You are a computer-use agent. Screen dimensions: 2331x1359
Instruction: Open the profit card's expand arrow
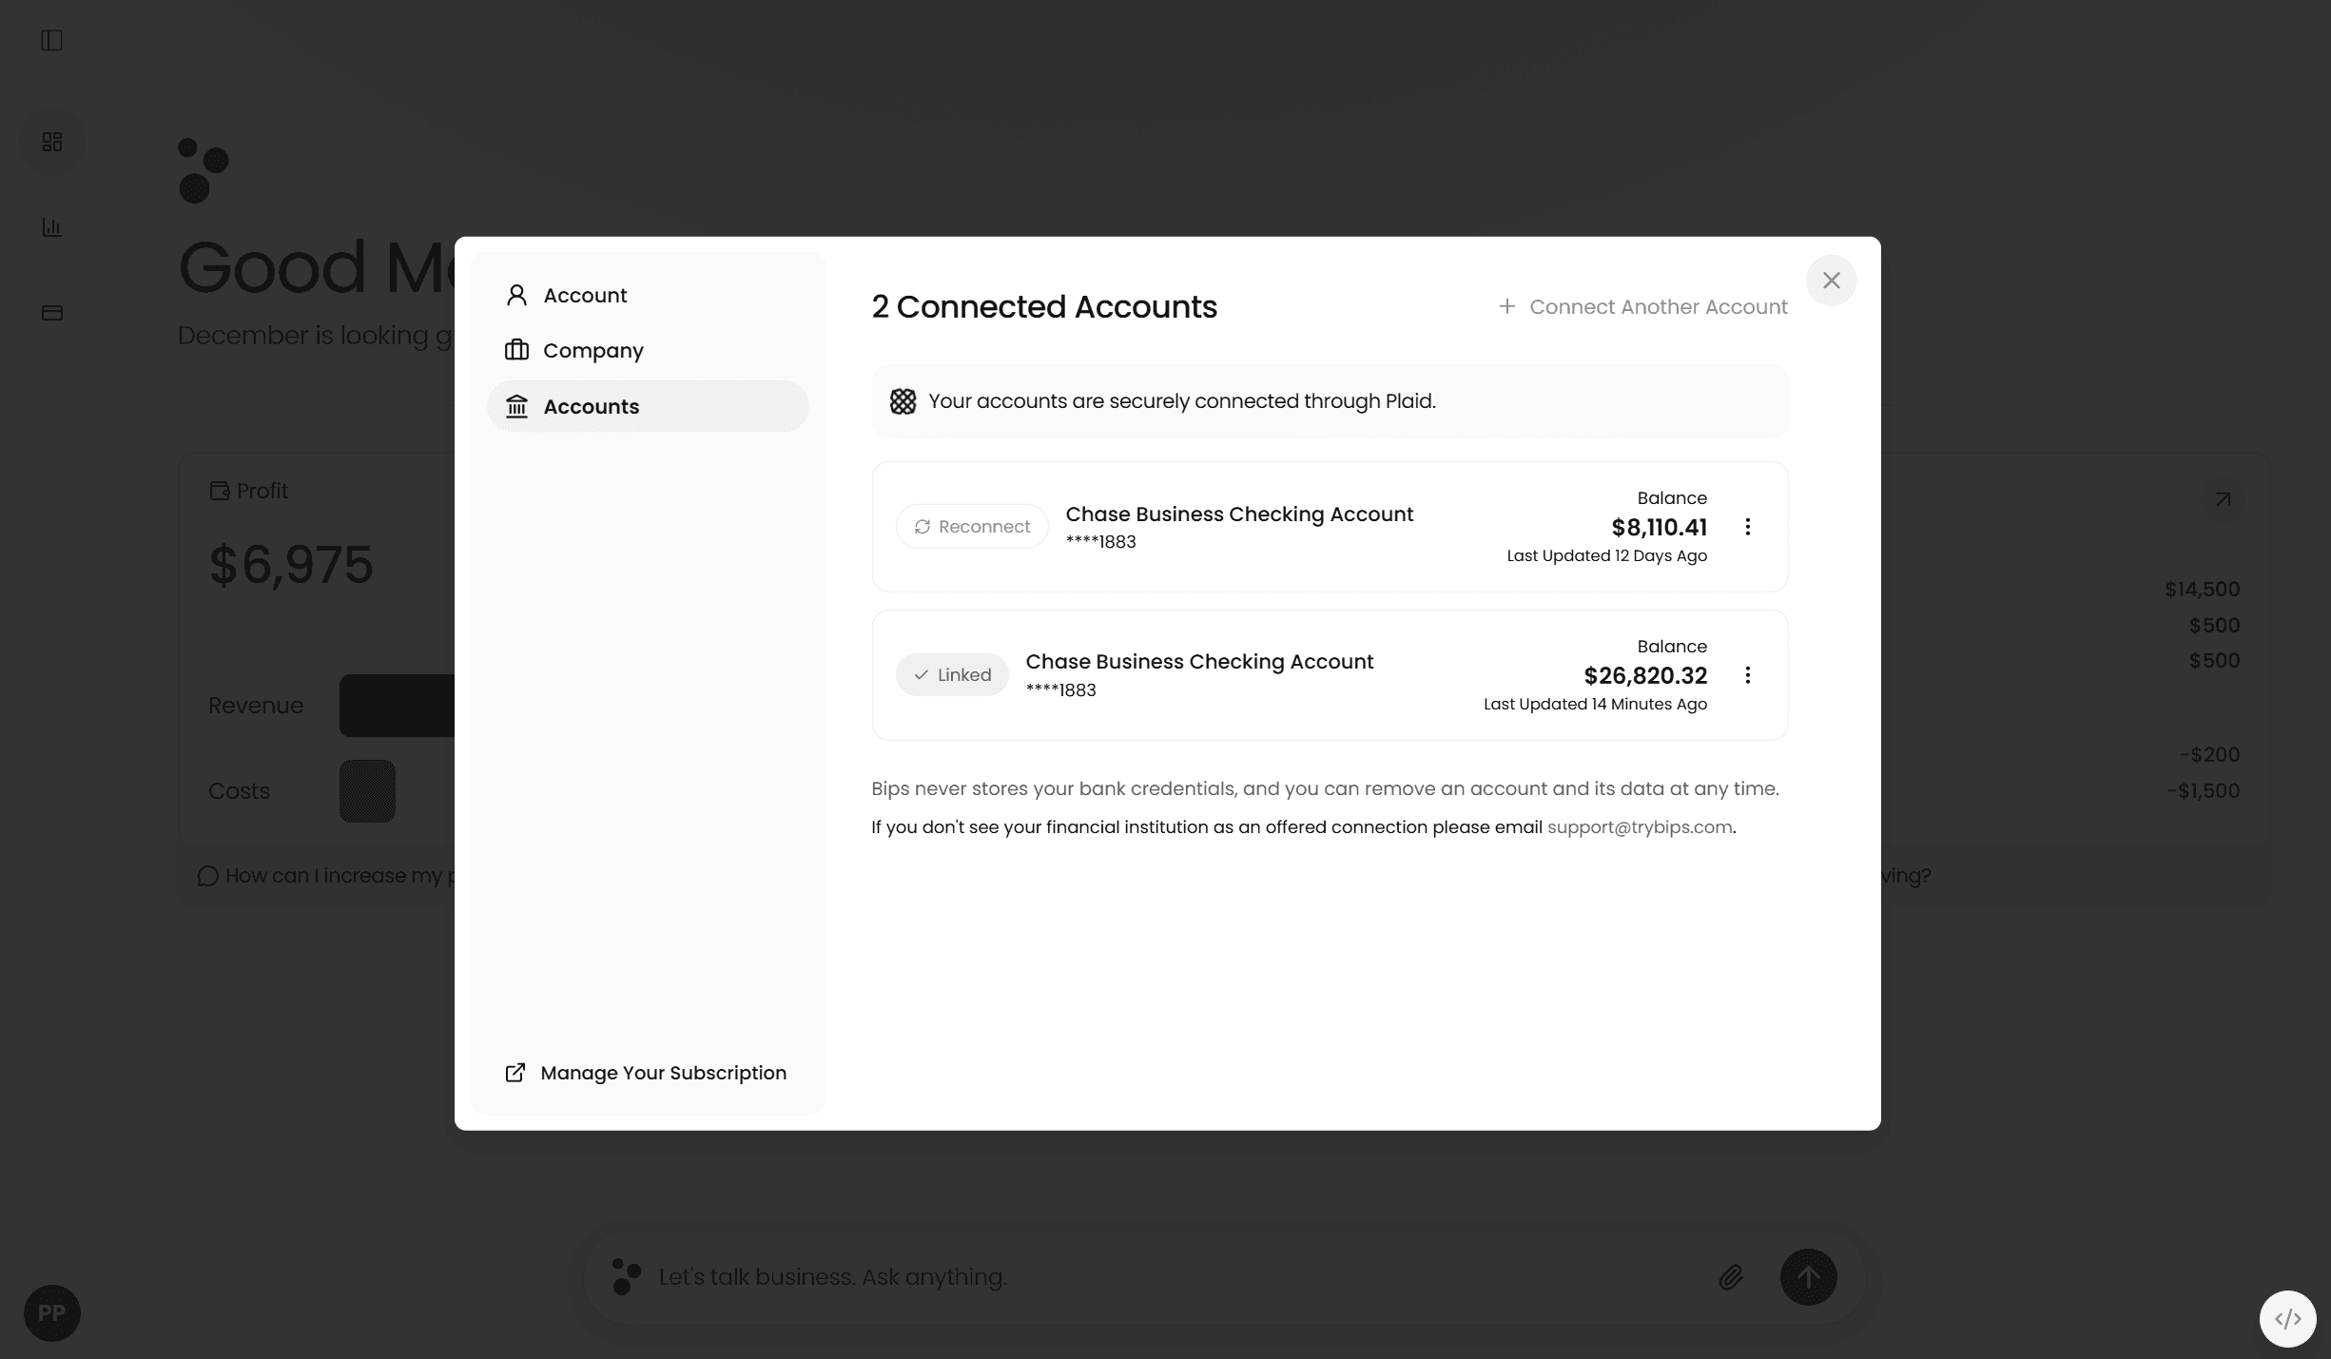pyautogui.click(x=2223, y=499)
